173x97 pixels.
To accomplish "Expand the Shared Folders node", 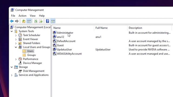I will point(16,43).
